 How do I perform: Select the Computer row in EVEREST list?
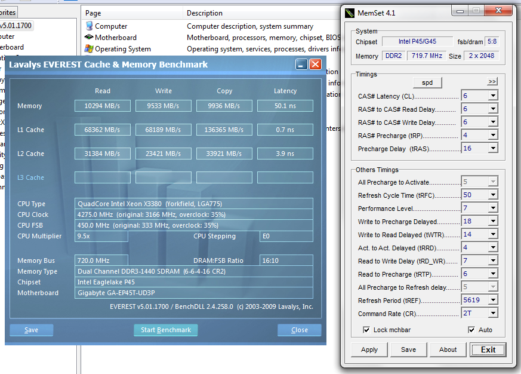[212, 26]
